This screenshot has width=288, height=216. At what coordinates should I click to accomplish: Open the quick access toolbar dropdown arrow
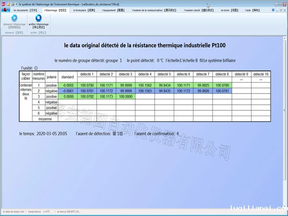pos(16,4)
